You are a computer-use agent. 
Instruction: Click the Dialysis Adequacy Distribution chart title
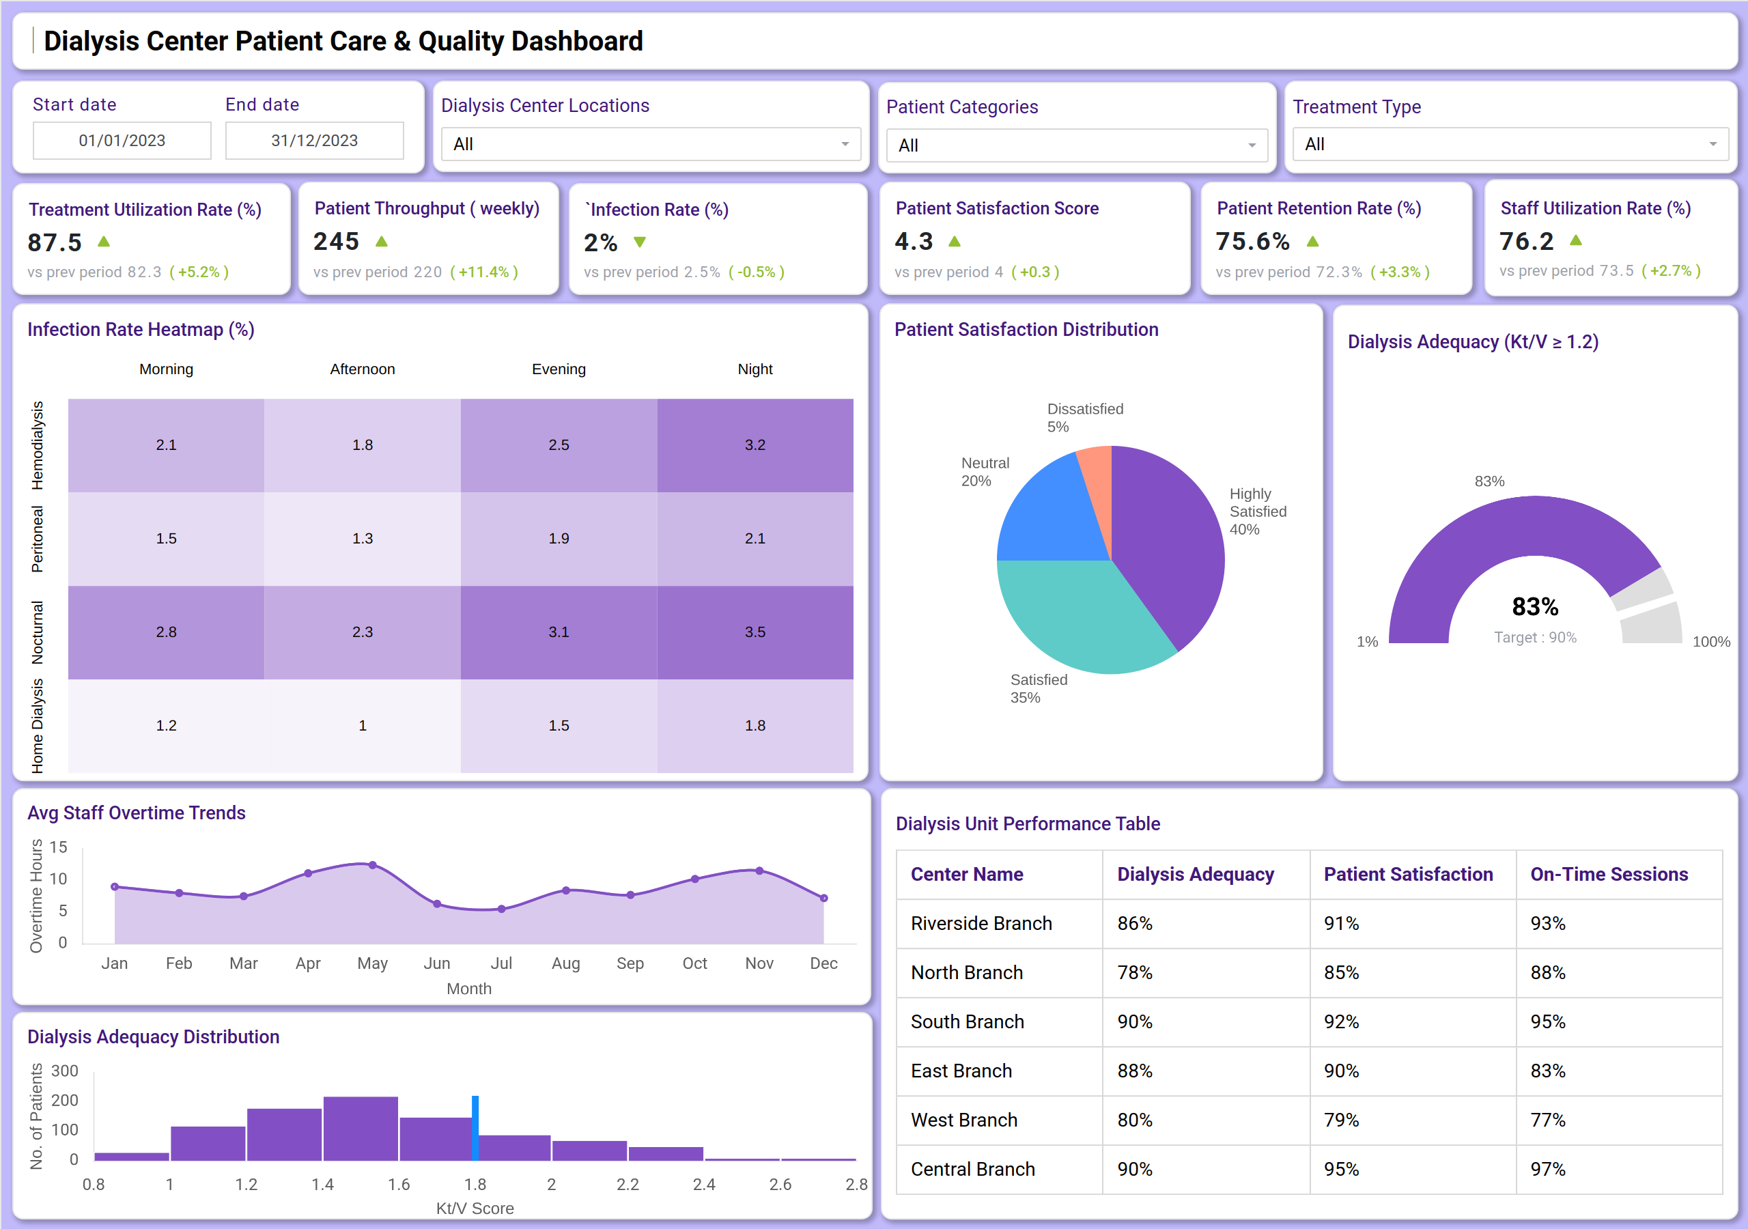pos(153,1037)
